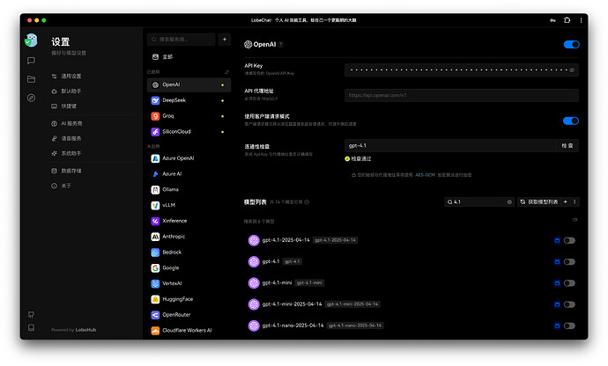The image size is (608, 366).
Task: Select 全部 in provider list
Action: pyautogui.click(x=189, y=57)
